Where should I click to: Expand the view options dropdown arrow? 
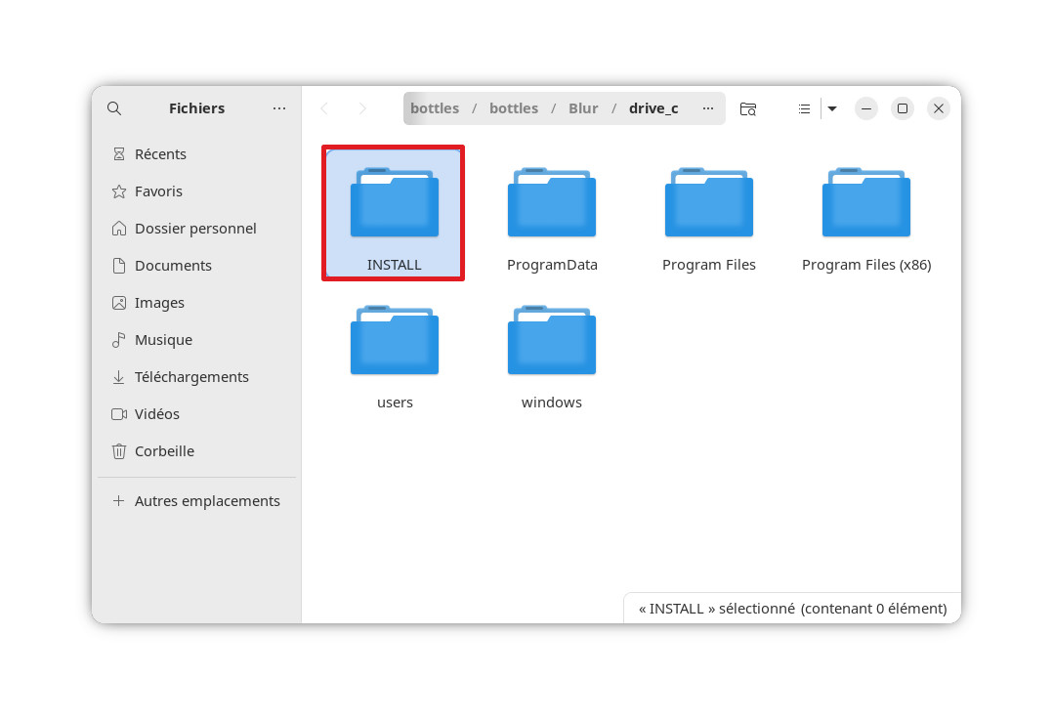point(832,108)
